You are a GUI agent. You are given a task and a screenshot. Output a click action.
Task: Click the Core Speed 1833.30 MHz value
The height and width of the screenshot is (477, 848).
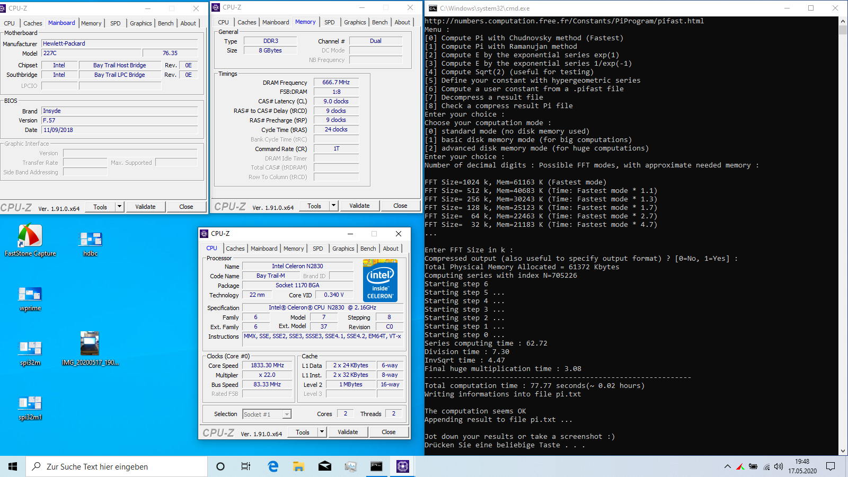click(267, 365)
